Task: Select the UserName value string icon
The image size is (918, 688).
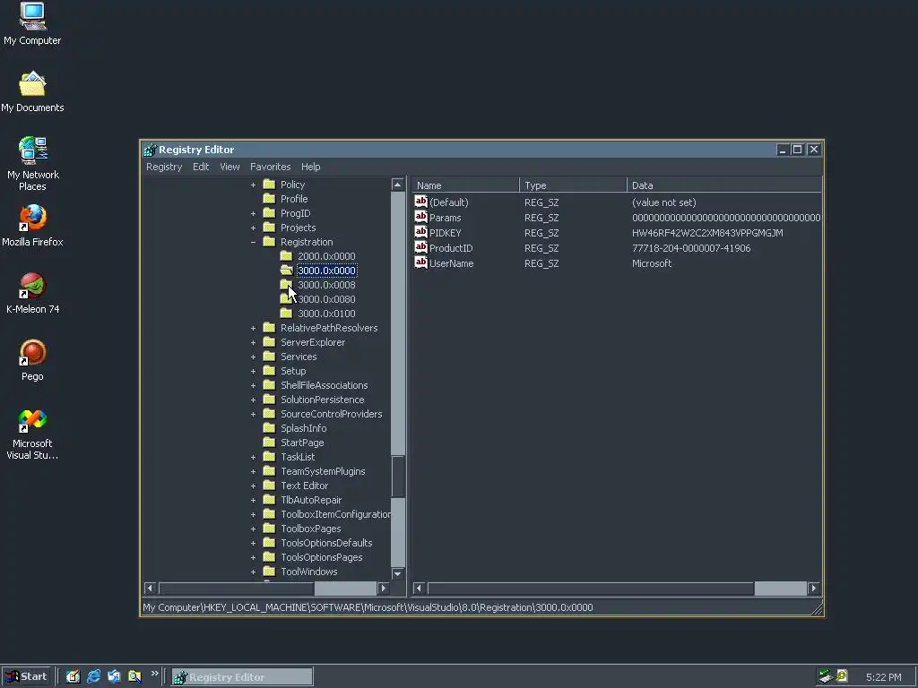Action: [x=421, y=262]
